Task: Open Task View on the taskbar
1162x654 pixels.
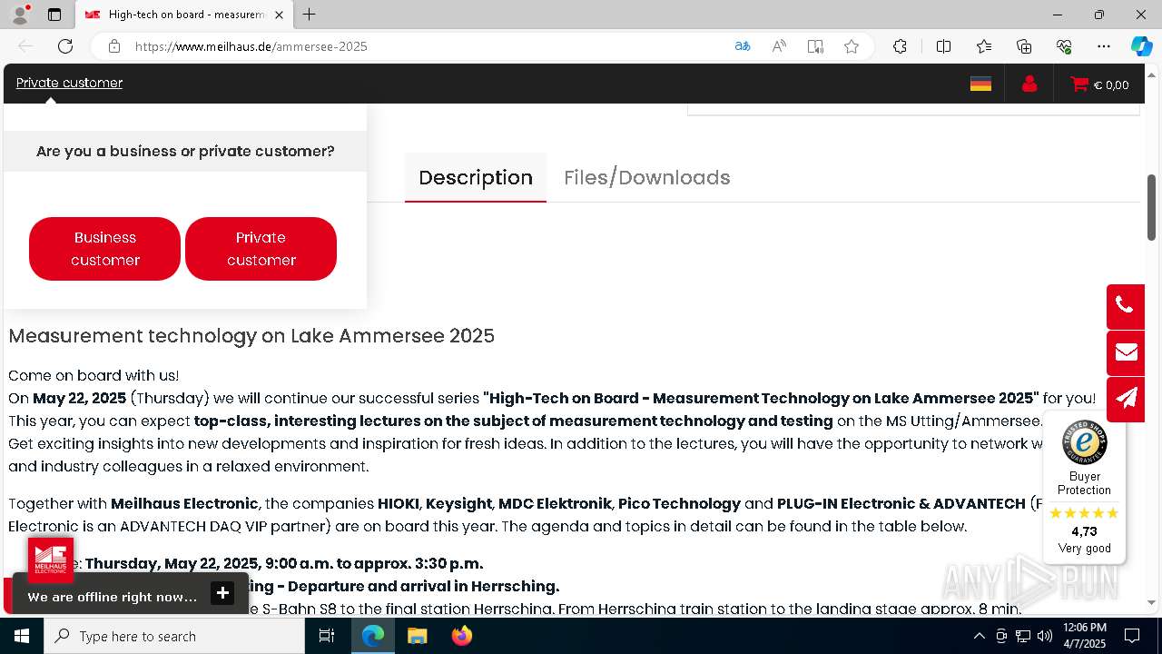Action: [x=327, y=636]
